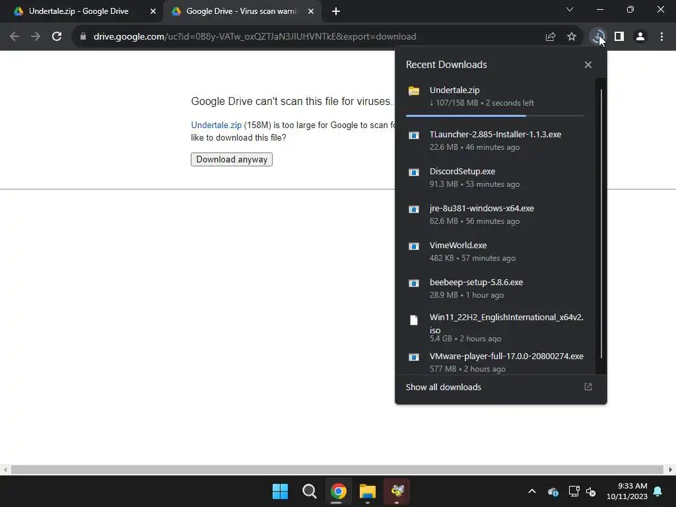Open Windows taskbar search
676x507 pixels.
pos(309,491)
